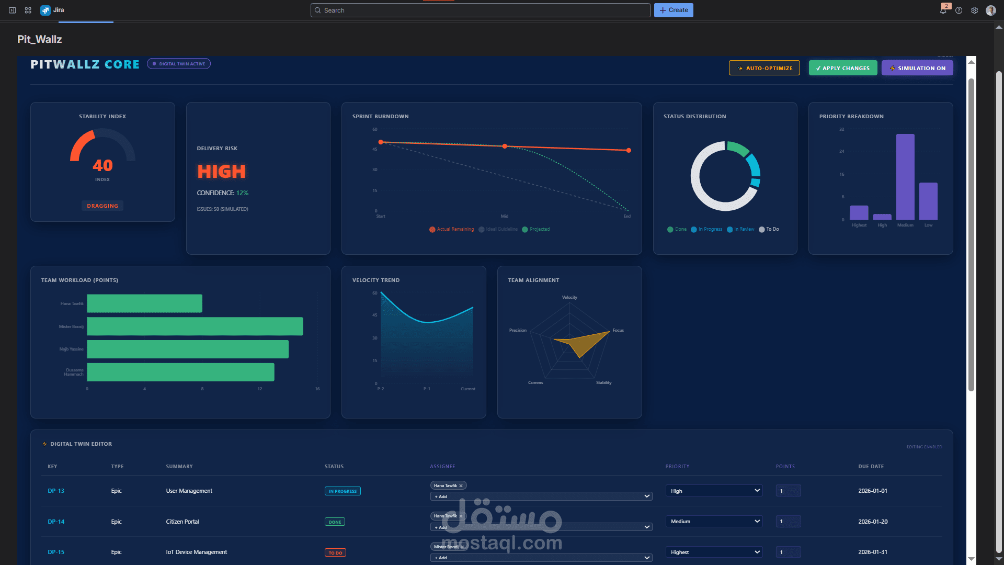
Task: Open DP-13 priority dropdown showing High
Action: click(x=714, y=491)
